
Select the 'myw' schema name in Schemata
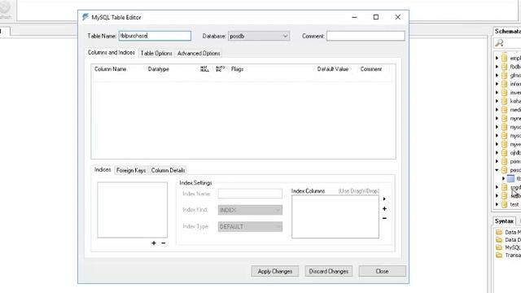click(515, 144)
